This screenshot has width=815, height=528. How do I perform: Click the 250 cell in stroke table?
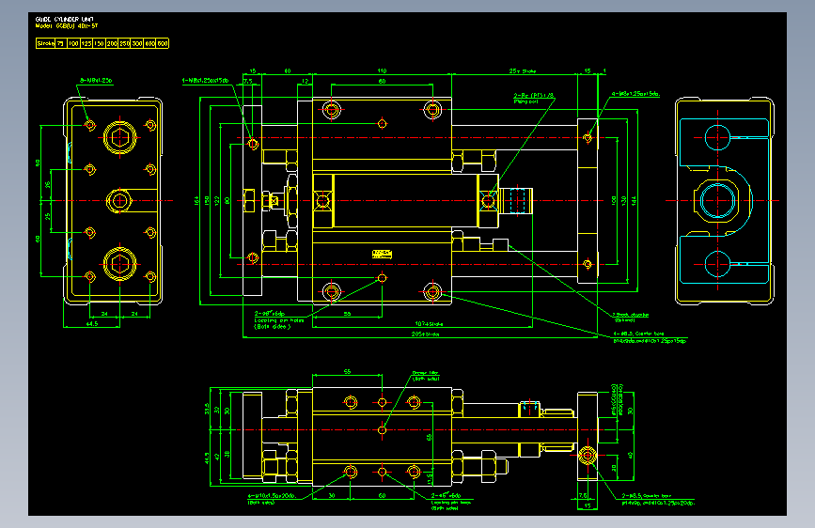[x=125, y=43]
